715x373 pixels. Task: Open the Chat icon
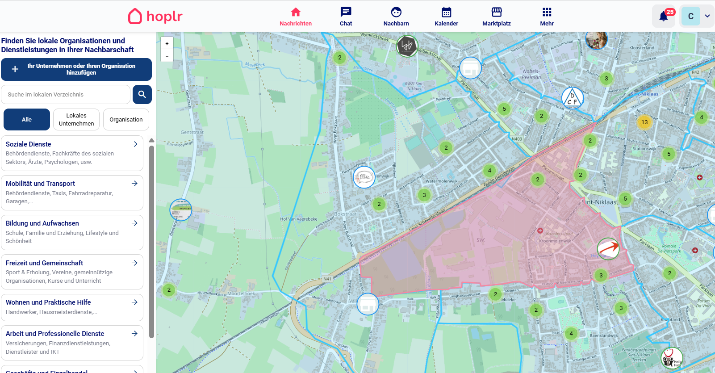coord(346,17)
